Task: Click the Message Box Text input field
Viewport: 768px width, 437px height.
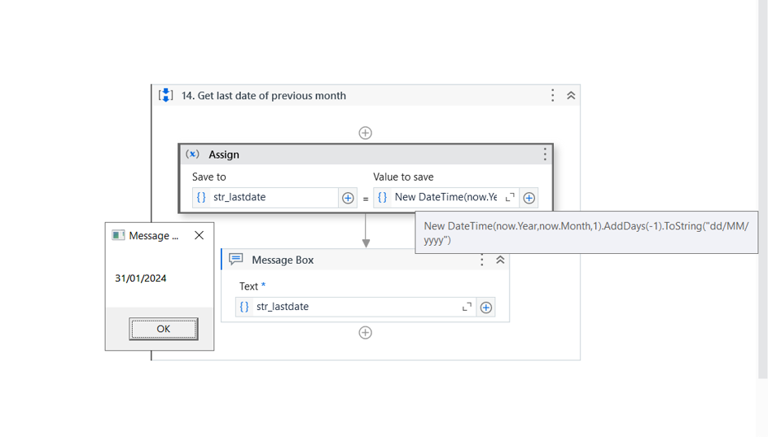Action: [354, 307]
